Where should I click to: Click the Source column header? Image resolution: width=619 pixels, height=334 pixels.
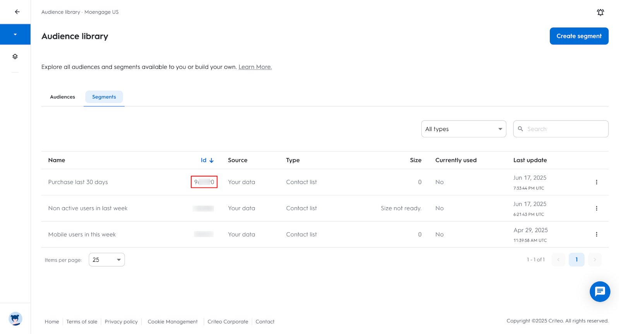point(238,160)
